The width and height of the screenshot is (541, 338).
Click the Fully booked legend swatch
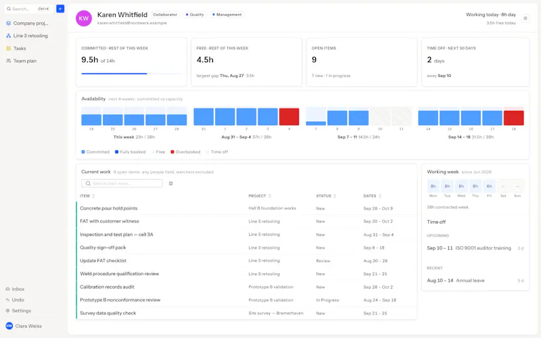[x=116, y=151]
